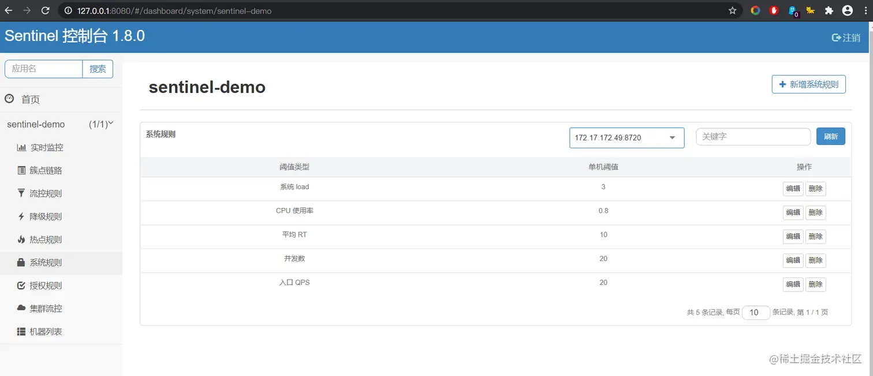
Task: Edit the 系统 load rule
Action: point(793,188)
